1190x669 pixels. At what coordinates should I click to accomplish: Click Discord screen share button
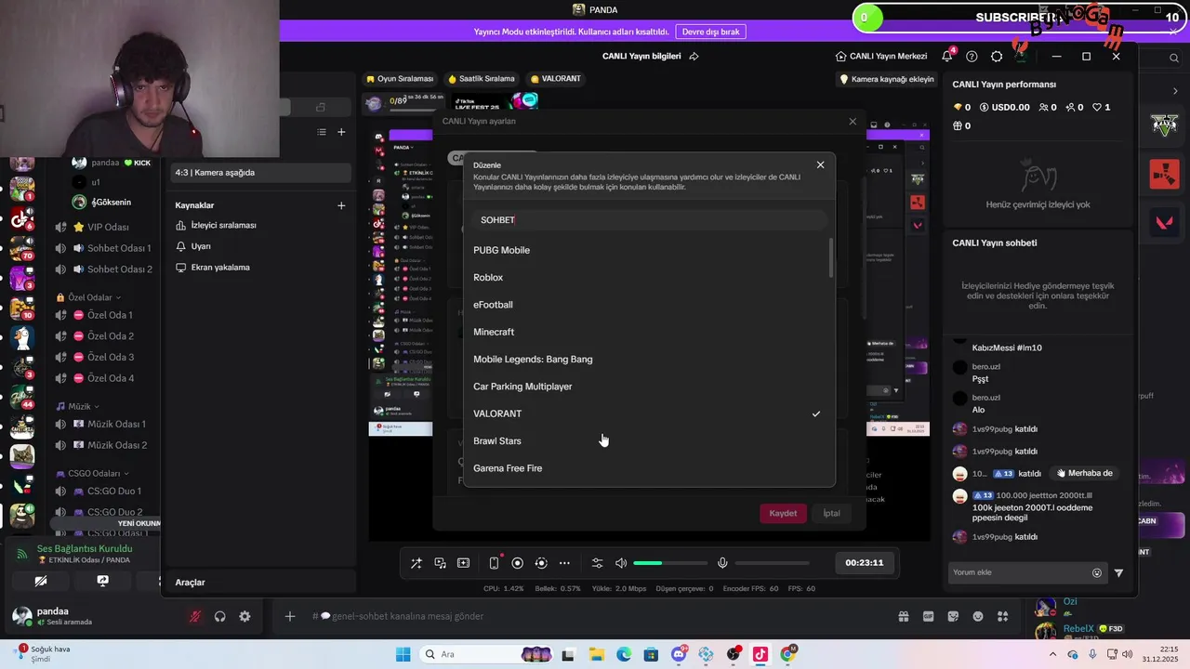(x=103, y=581)
